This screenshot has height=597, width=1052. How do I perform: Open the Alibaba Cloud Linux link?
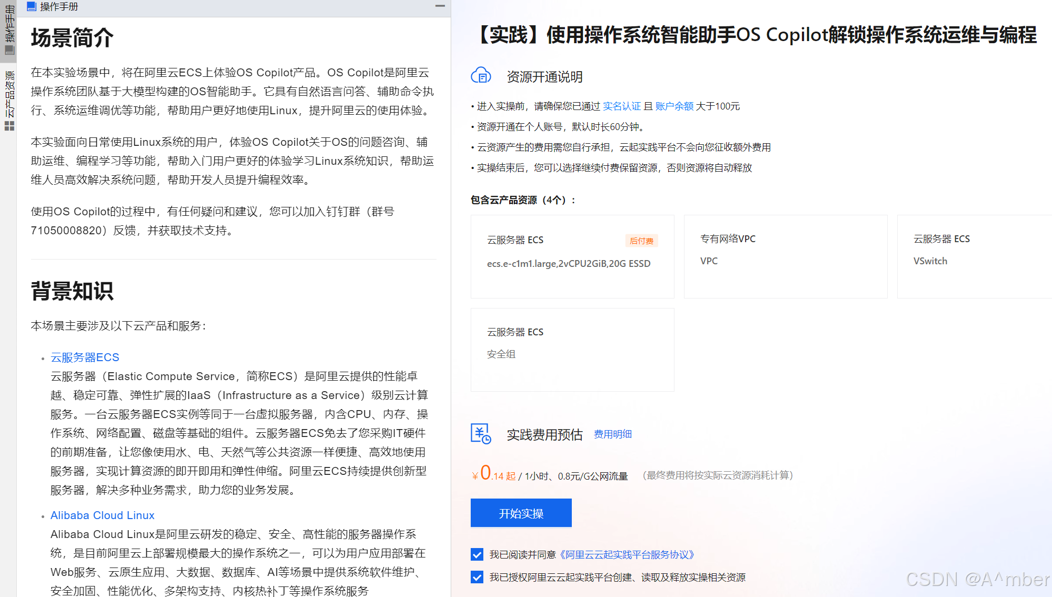pos(102,515)
